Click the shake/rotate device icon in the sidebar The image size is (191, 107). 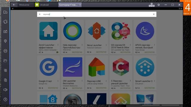[x=5, y=22]
